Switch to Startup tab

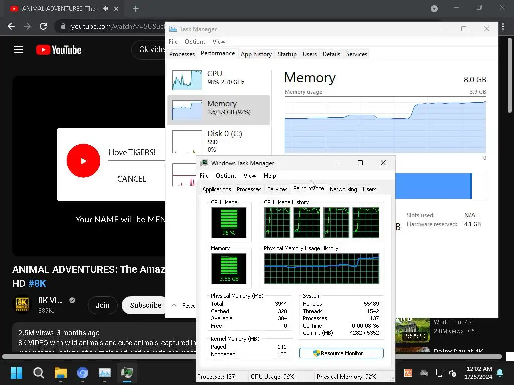287,54
